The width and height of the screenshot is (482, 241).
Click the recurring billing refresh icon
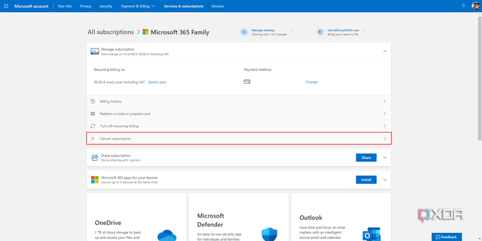click(93, 126)
